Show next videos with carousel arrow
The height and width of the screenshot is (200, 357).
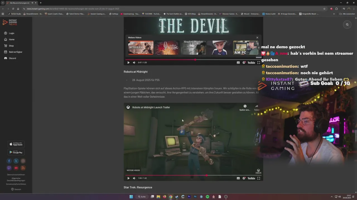point(258,47)
